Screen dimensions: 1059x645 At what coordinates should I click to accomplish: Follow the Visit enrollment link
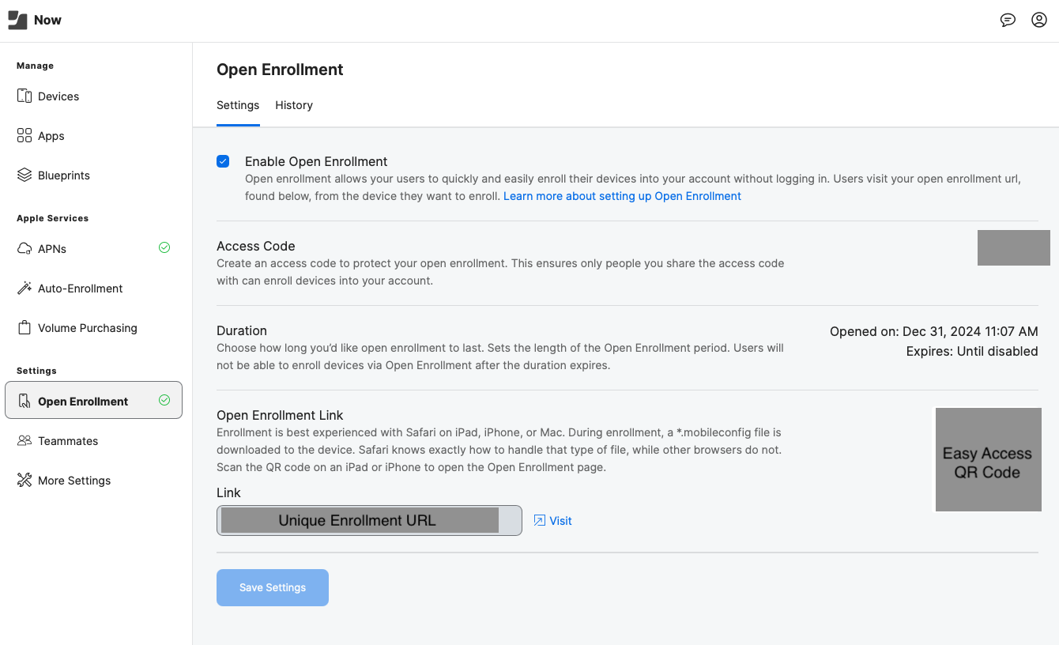point(560,521)
